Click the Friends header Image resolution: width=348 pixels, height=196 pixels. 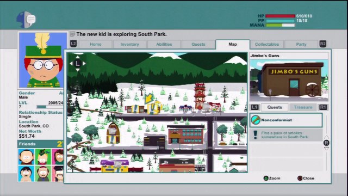tap(41, 144)
